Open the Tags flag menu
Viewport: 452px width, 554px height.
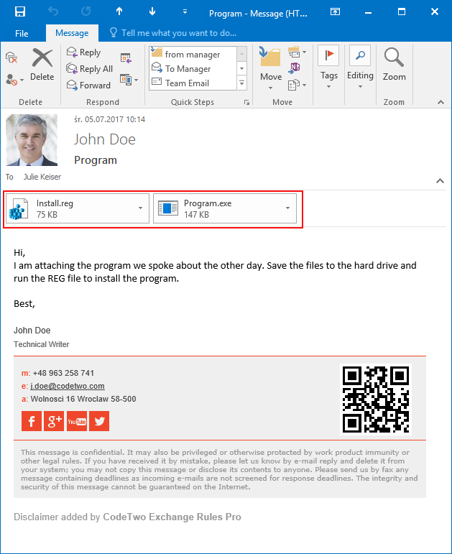point(328,67)
